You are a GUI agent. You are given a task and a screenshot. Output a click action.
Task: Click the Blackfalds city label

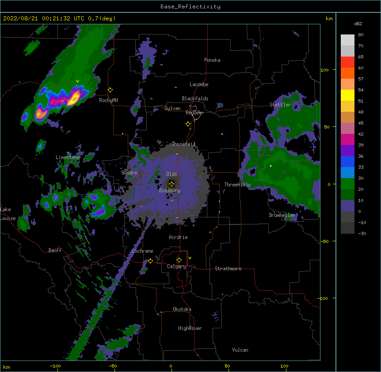pos(195,99)
